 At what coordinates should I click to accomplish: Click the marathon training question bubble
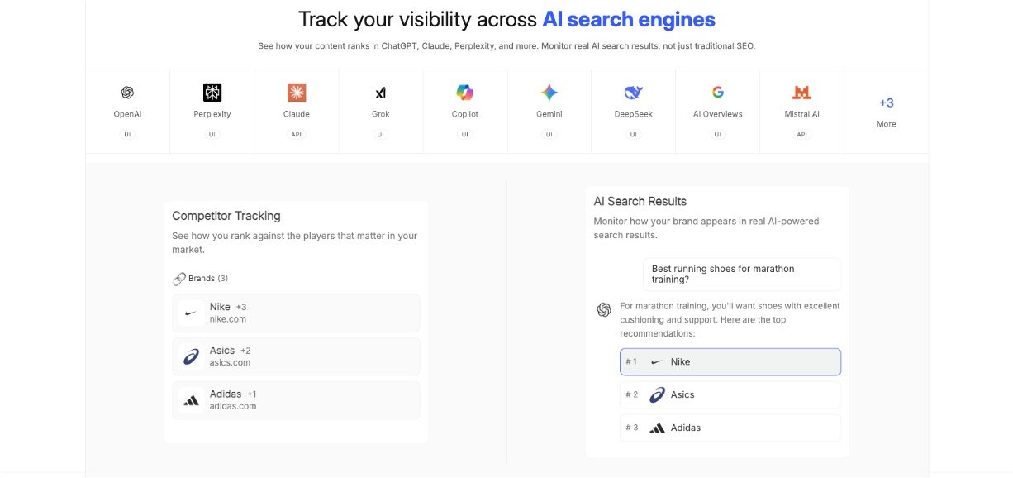pyautogui.click(x=741, y=274)
